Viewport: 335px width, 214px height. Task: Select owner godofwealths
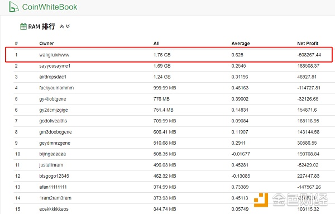53,121
